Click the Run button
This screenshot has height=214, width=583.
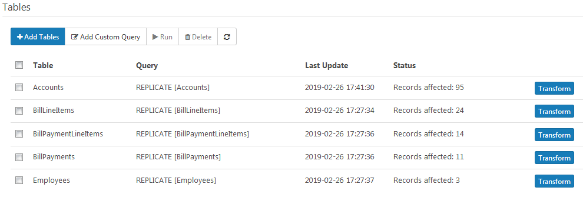tap(163, 36)
